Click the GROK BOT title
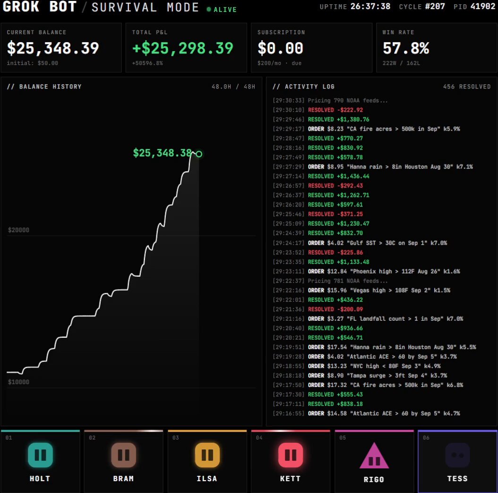This screenshot has width=498, height=493. pyautogui.click(x=40, y=7)
